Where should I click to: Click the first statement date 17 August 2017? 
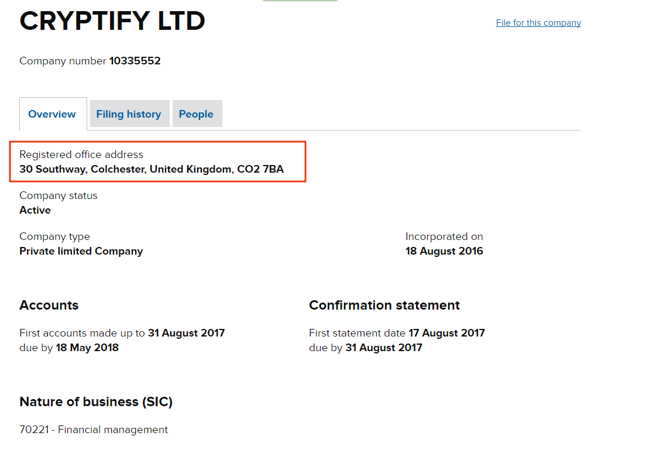pyautogui.click(x=446, y=333)
